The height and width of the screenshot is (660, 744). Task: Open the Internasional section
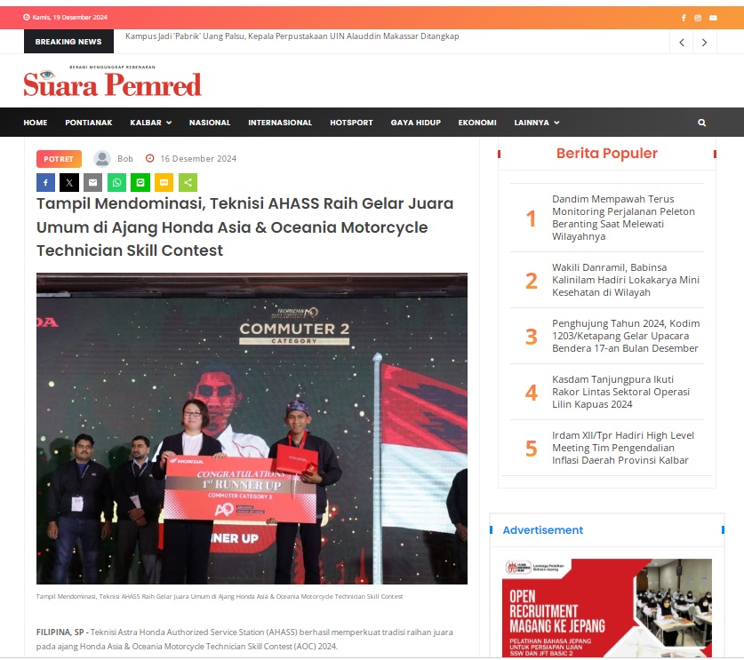click(x=280, y=123)
